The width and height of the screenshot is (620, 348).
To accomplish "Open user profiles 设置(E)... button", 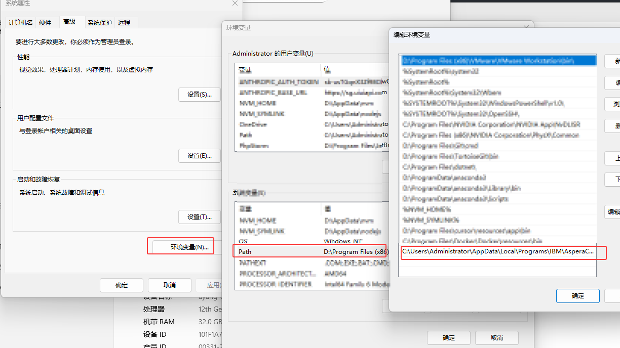I will tap(200, 155).
